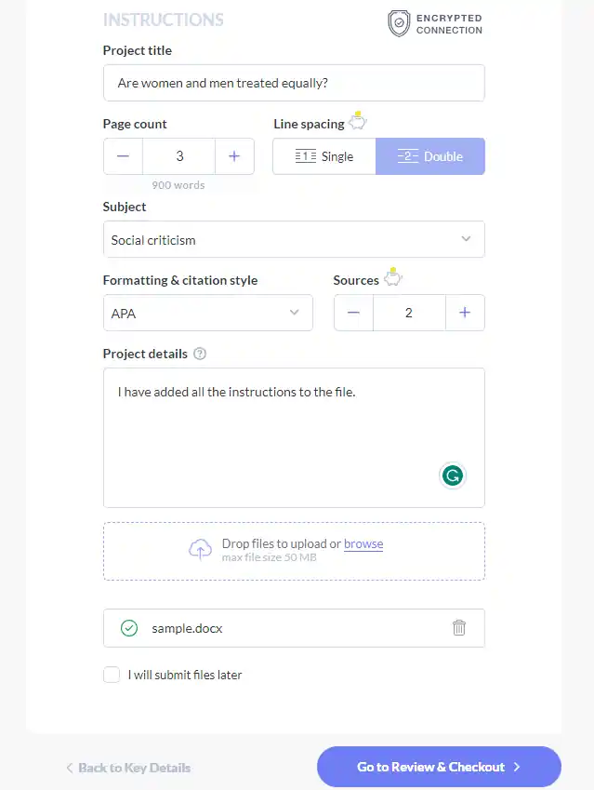Enable the I will submit files later checkbox

[x=112, y=675]
